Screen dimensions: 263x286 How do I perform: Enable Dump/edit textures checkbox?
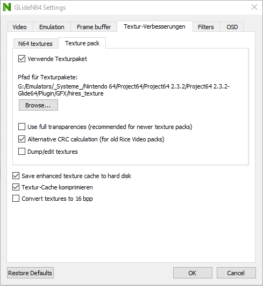(x=22, y=152)
